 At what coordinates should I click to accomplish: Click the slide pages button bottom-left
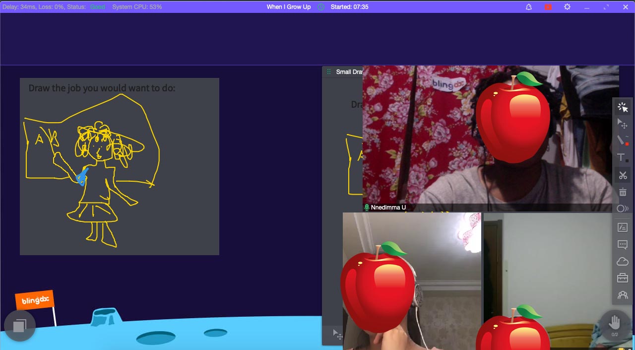pos(19,326)
